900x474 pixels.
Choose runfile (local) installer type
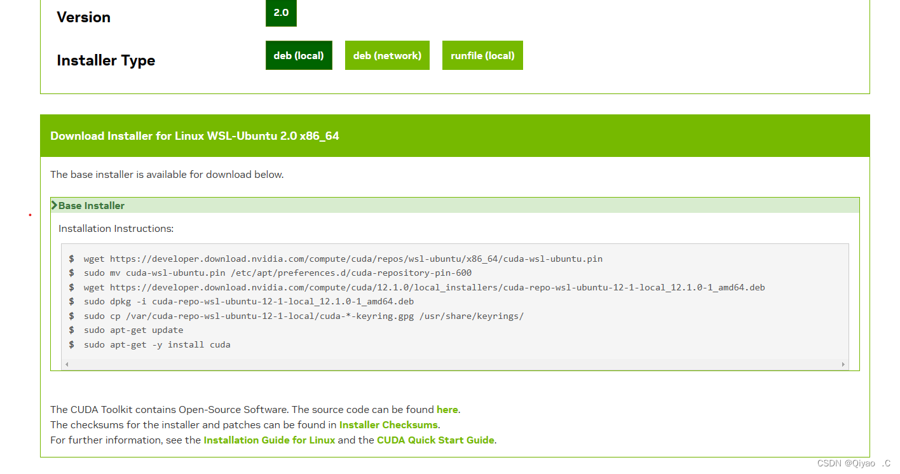pyautogui.click(x=482, y=56)
